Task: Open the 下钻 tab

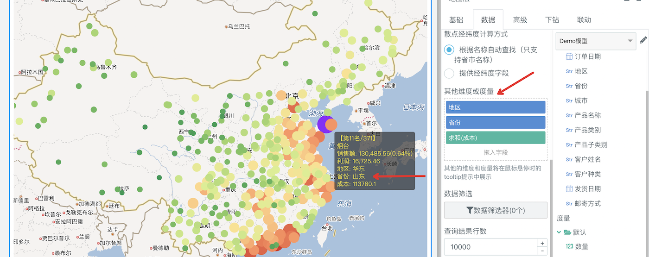Action: point(552,20)
